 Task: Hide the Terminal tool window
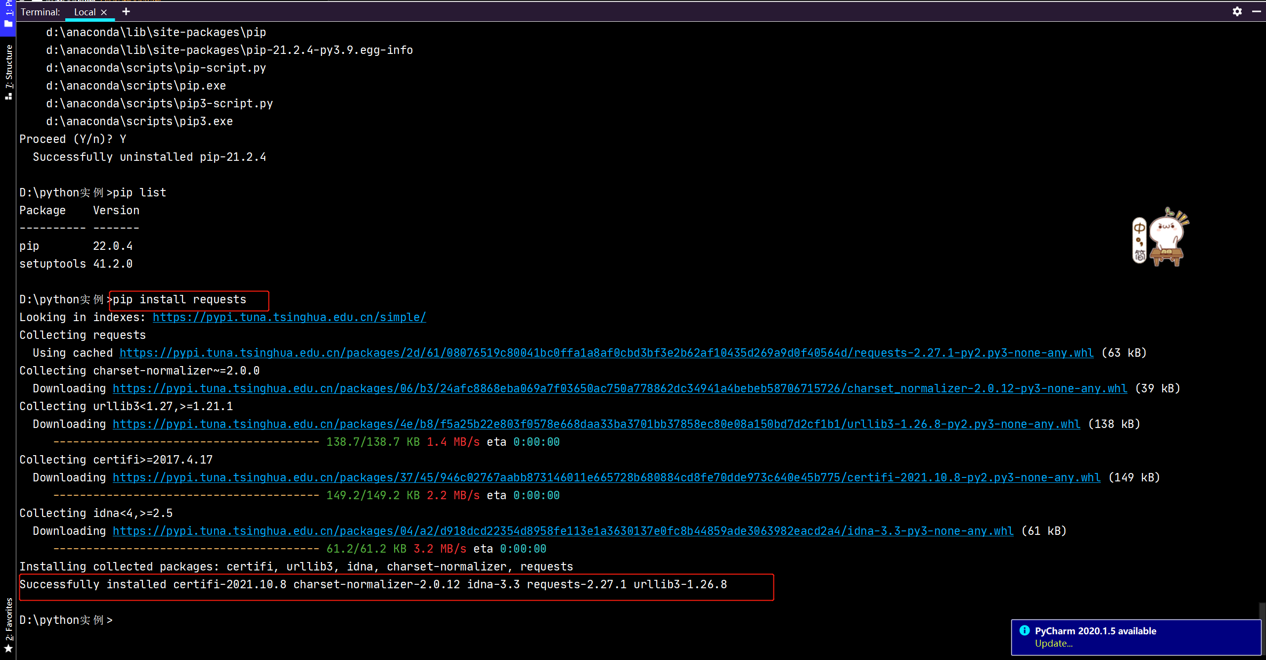click(1256, 11)
